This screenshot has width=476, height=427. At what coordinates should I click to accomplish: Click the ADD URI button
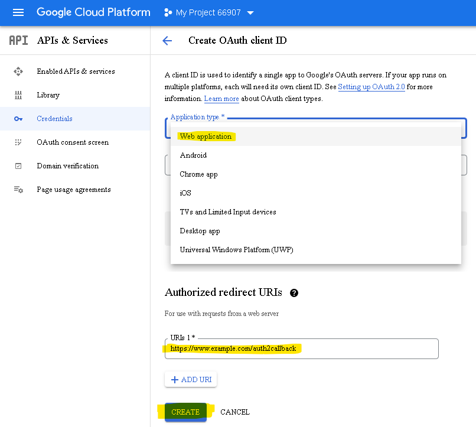(x=191, y=379)
